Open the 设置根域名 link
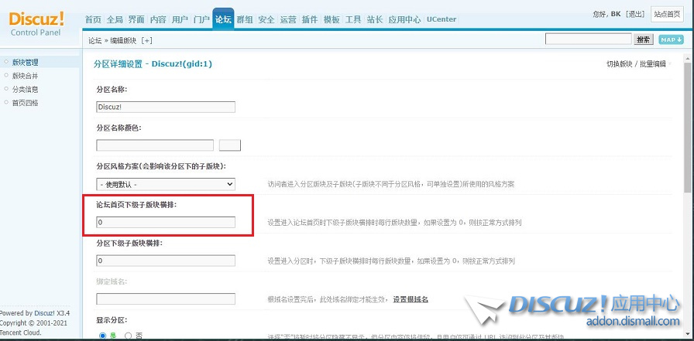Screen dimensions: 694x341 tap(411, 299)
